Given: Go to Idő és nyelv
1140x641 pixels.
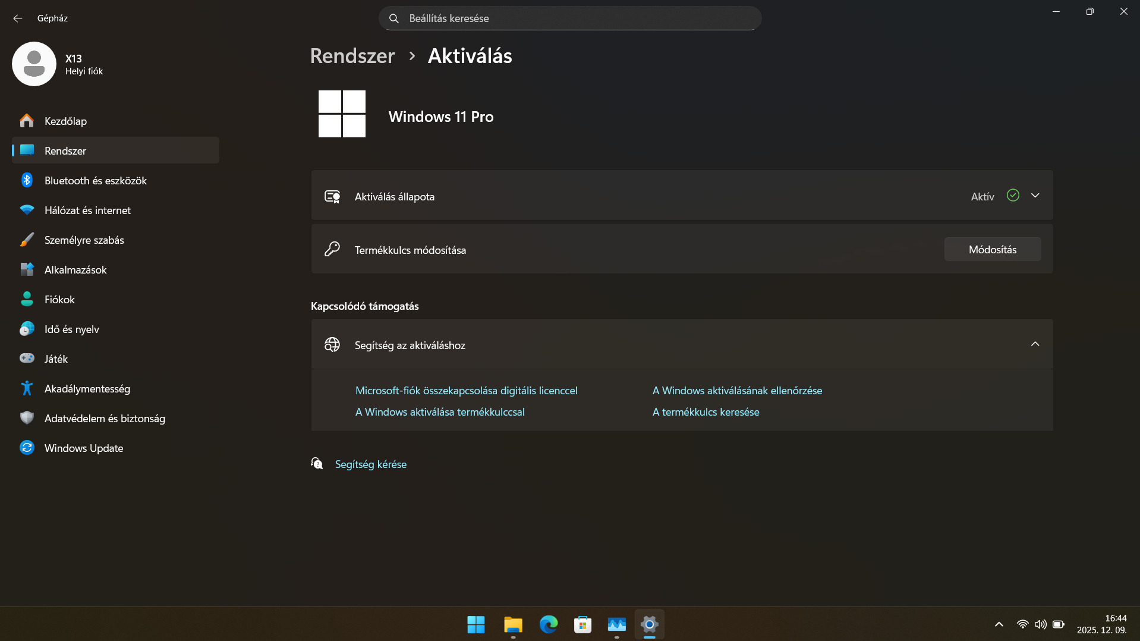Looking at the screenshot, I should [x=115, y=329].
